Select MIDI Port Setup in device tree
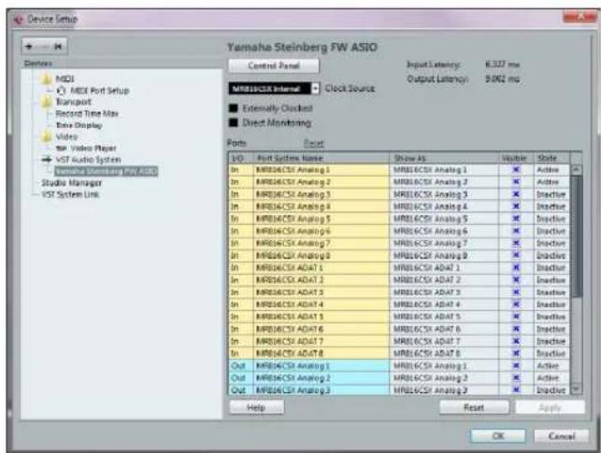Viewport: 601px width, 453px height. click(x=100, y=91)
